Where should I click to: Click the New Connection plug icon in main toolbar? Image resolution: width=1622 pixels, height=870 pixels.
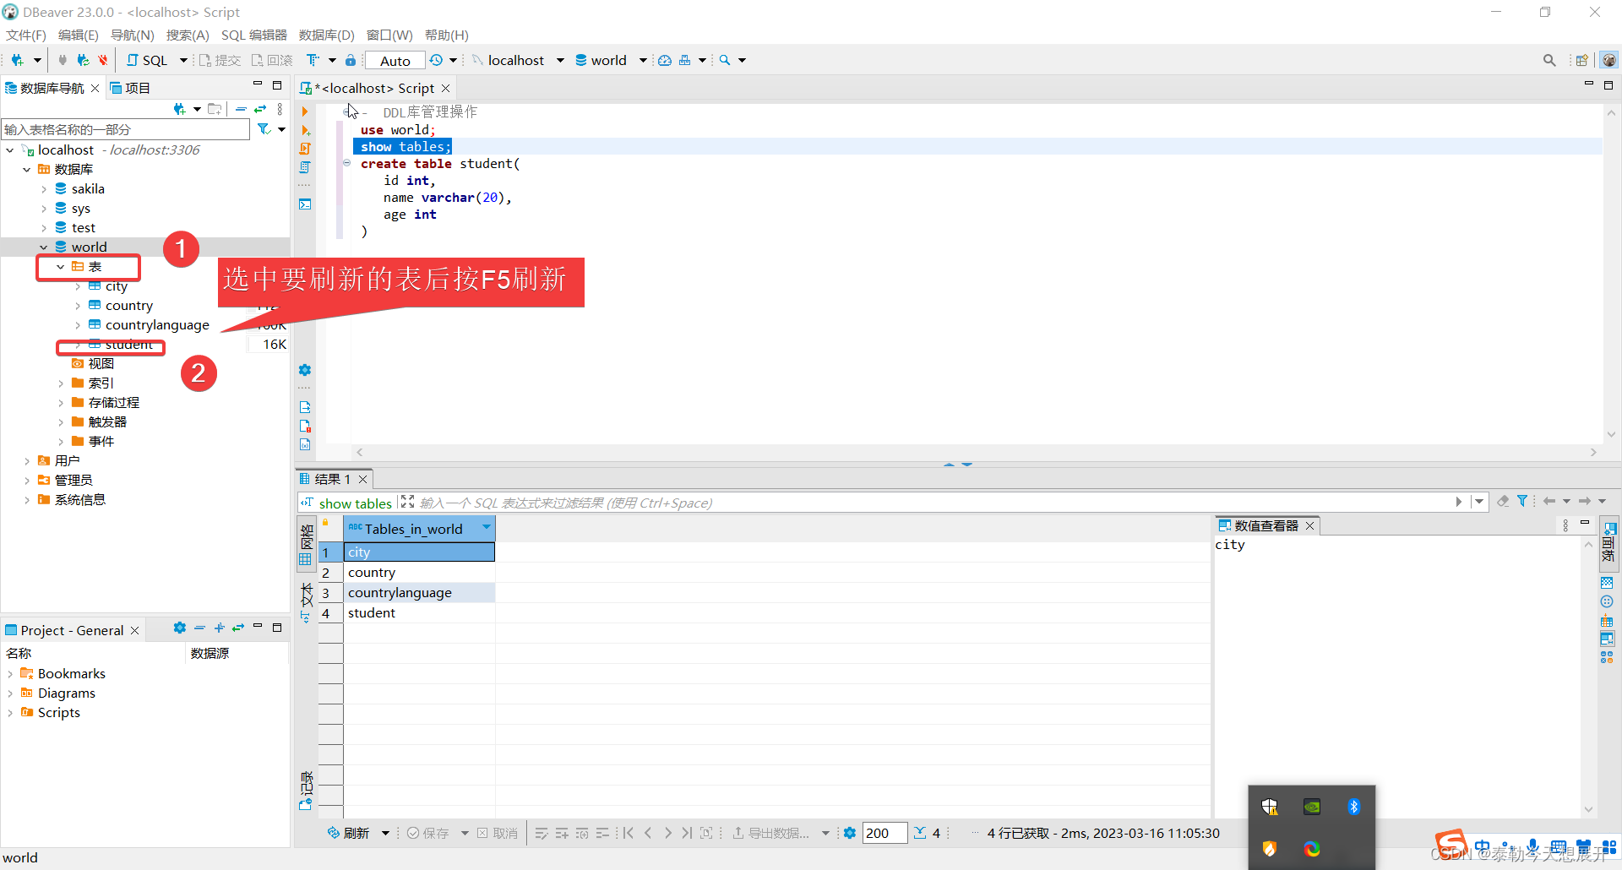pyautogui.click(x=17, y=60)
